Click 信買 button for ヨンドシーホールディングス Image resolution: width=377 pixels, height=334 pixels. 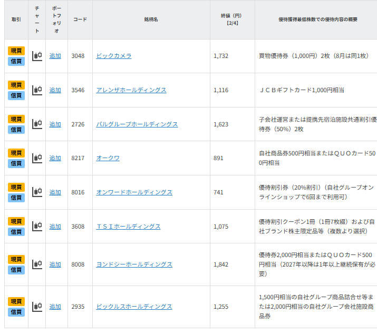16,270
